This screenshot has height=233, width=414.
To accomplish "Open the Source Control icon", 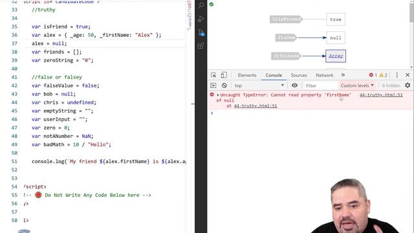I will (x=201, y=32).
